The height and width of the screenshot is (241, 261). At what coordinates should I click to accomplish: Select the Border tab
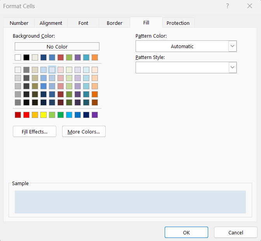[x=115, y=23]
